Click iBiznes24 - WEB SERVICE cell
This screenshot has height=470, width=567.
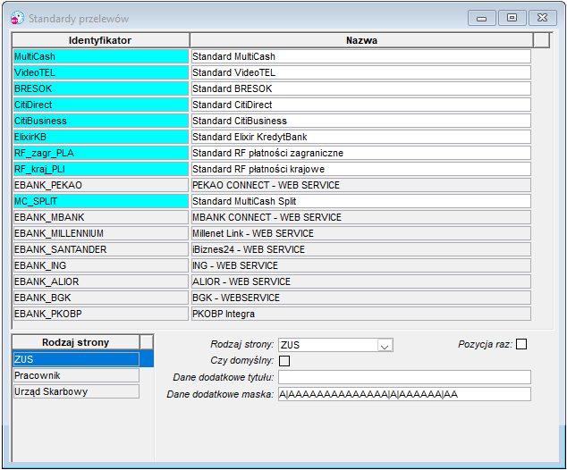[361, 249]
